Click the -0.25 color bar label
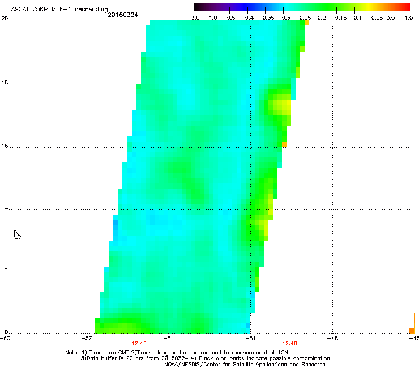This screenshot has height=368, width=419. 303,18
